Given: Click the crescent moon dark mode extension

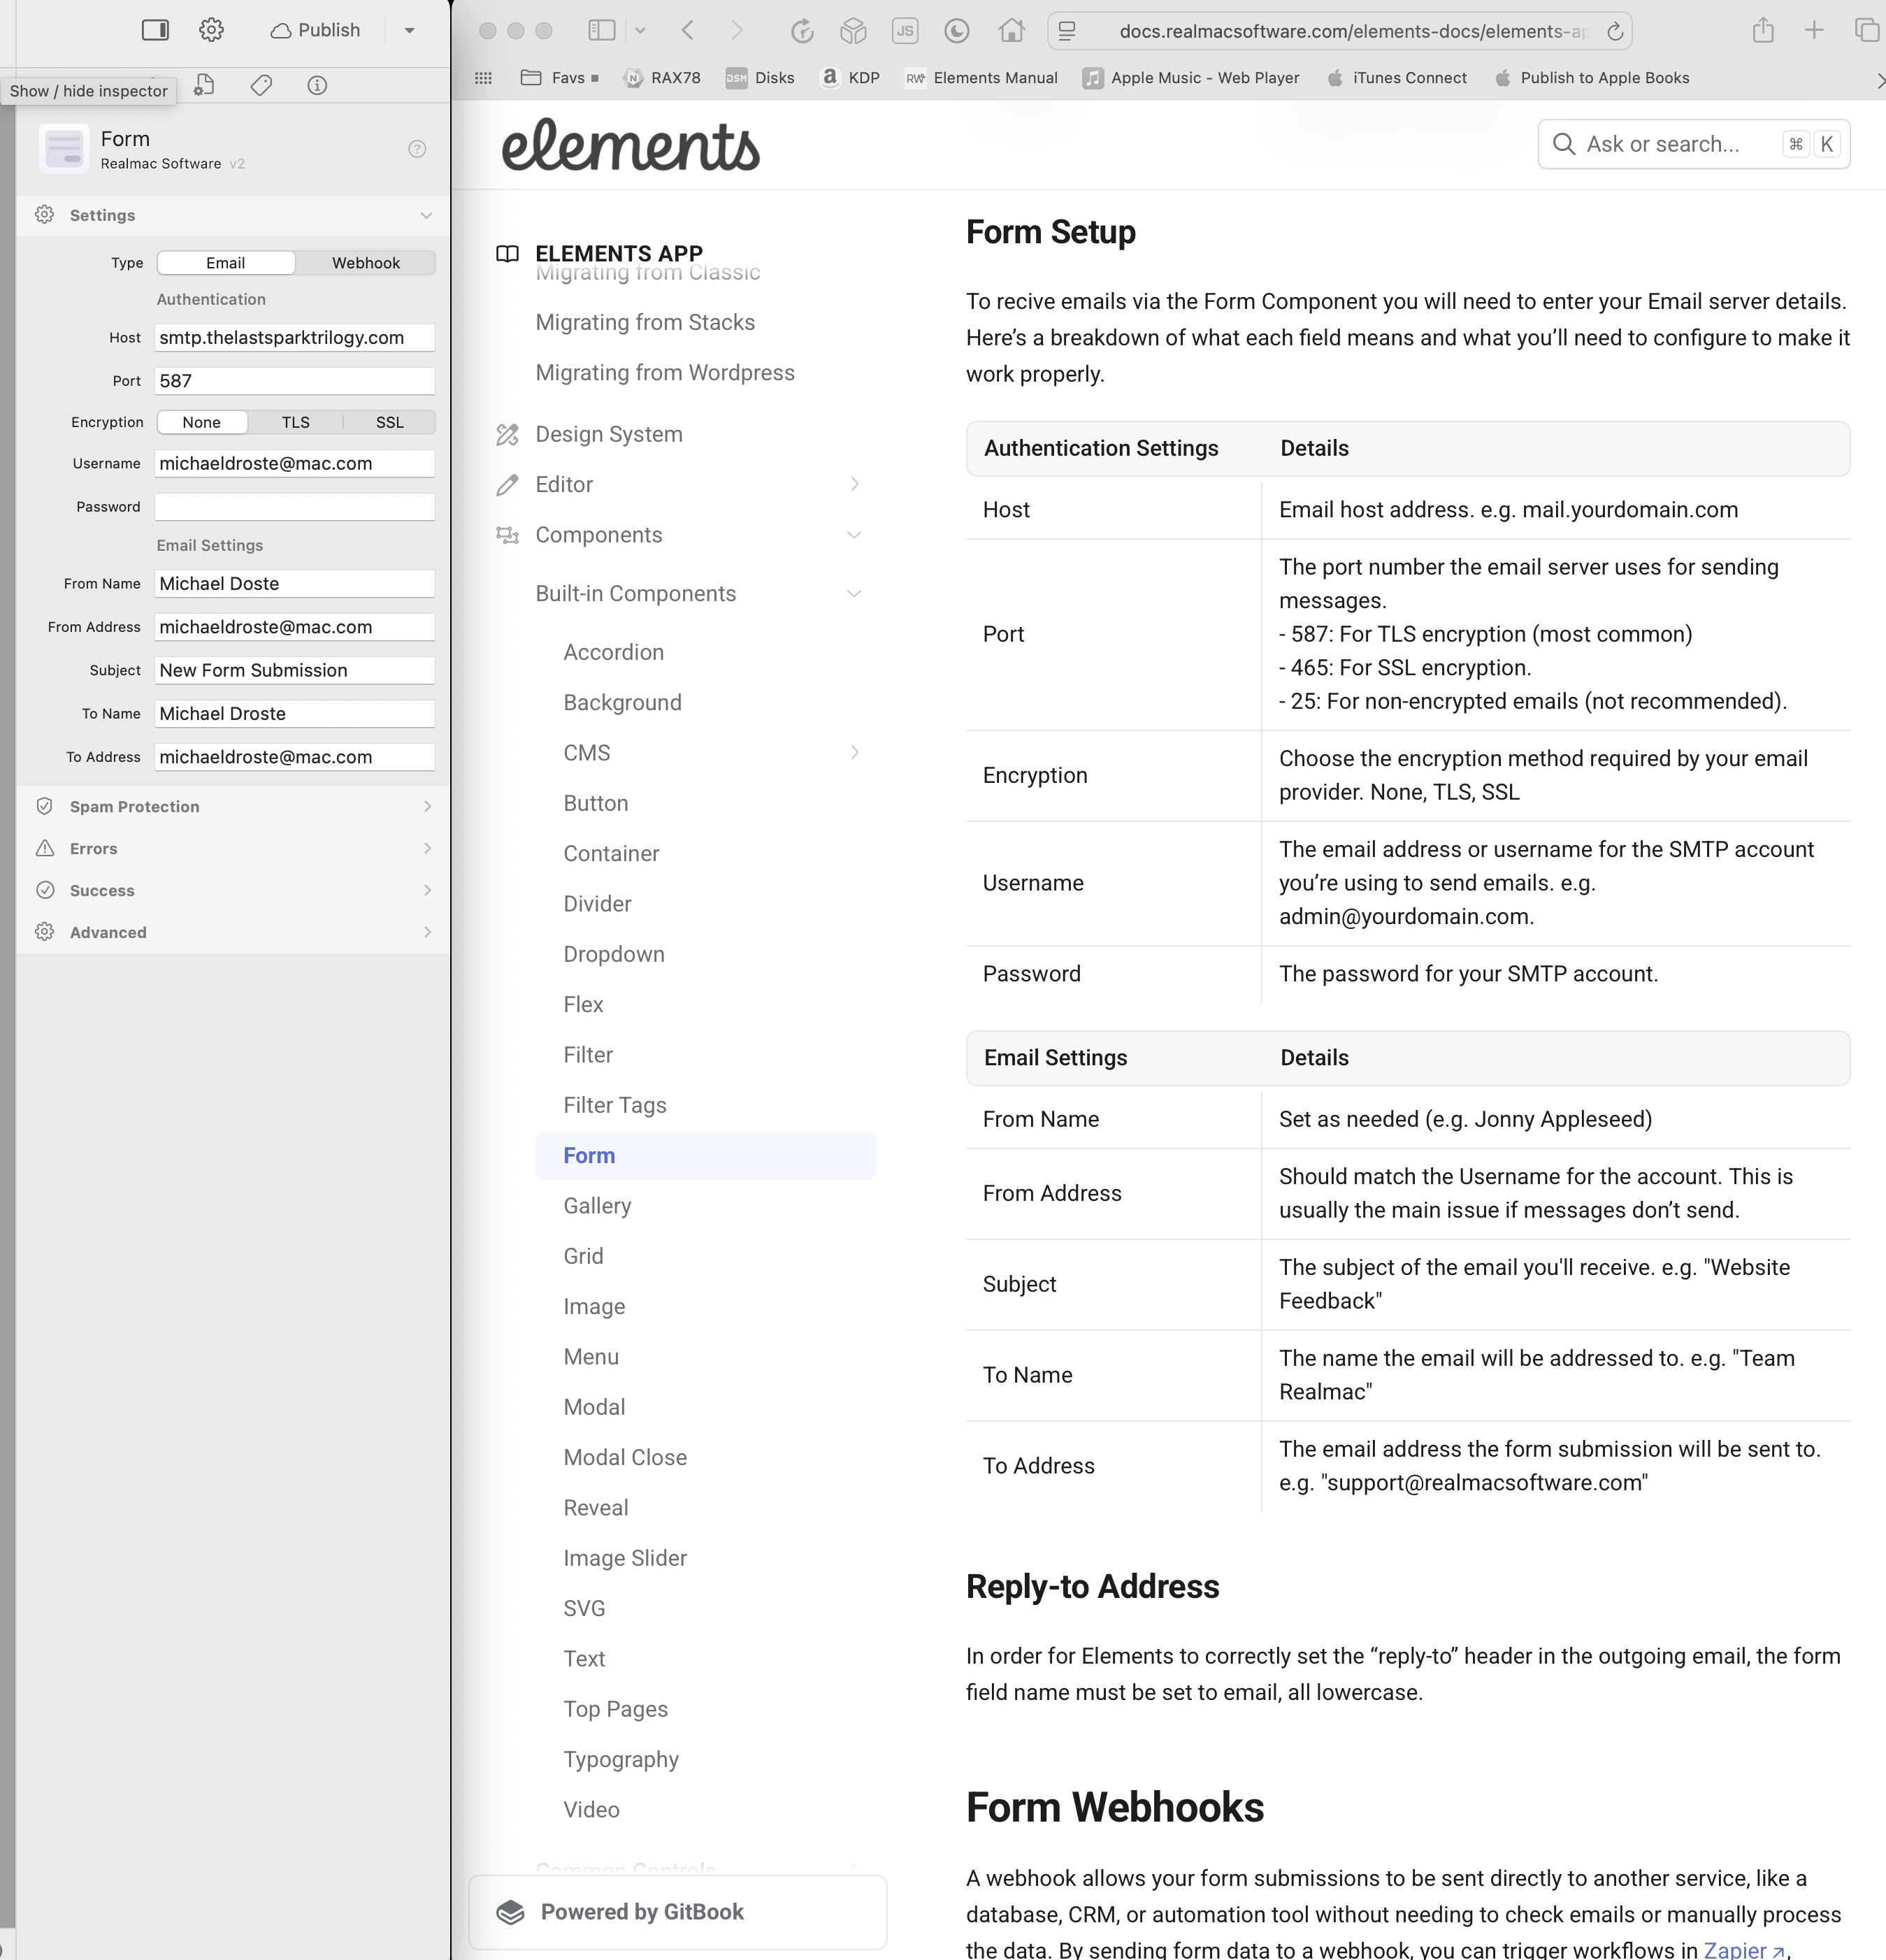Looking at the screenshot, I should pyautogui.click(x=957, y=31).
